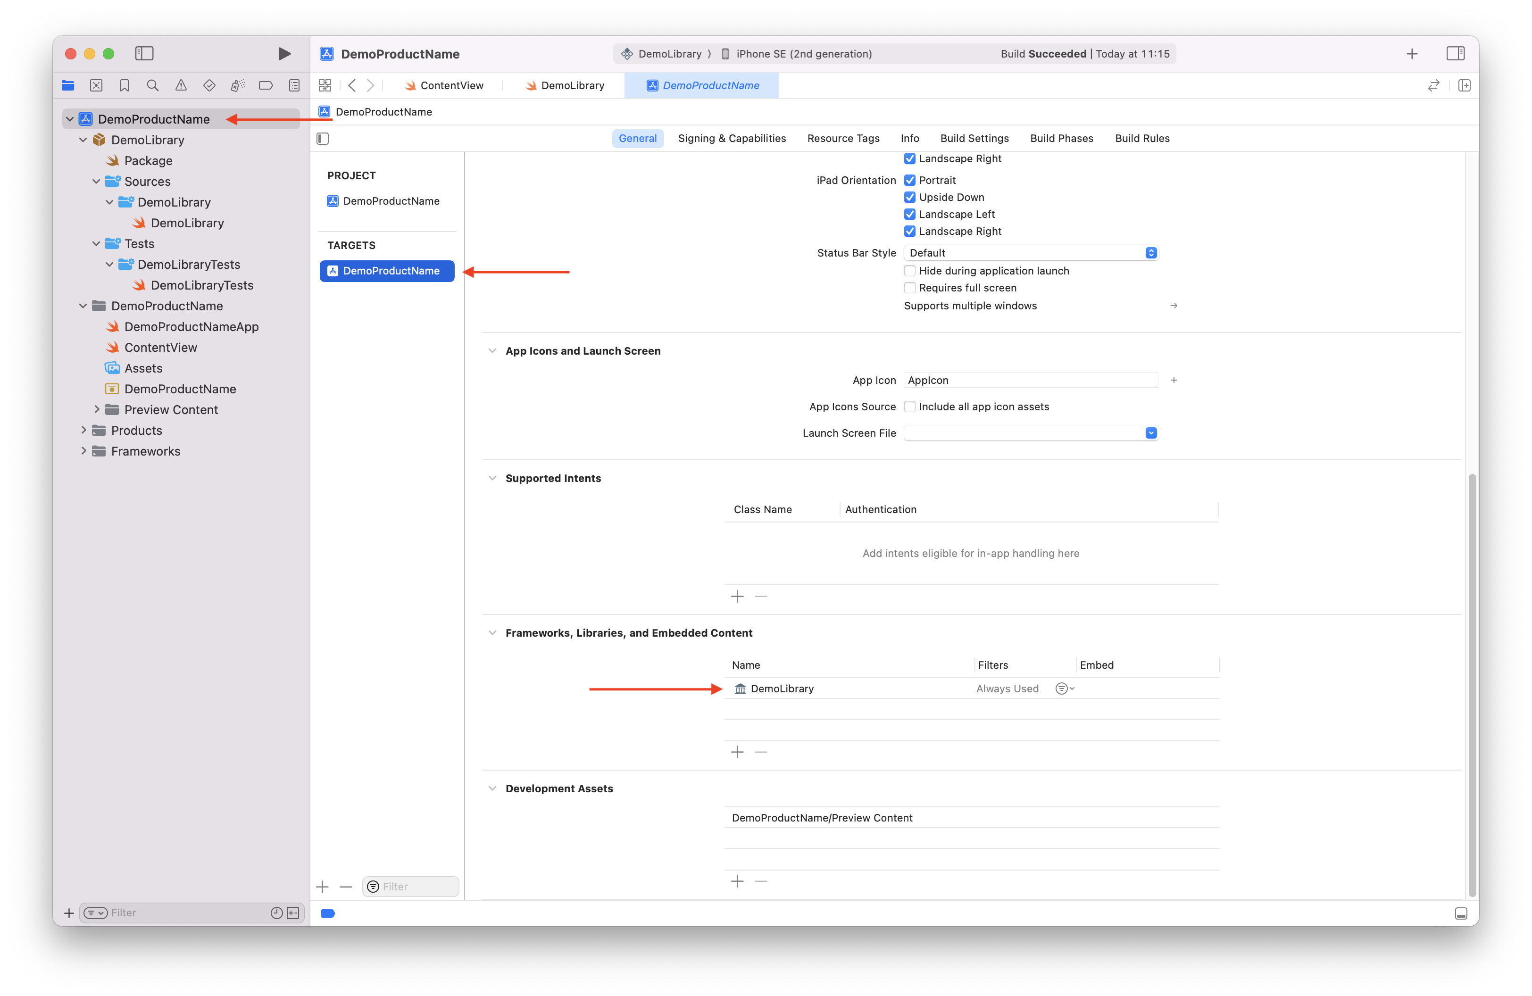This screenshot has width=1532, height=996.
Task: Collapse Frameworks, Libraries, and Embedded Content
Action: 492,633
